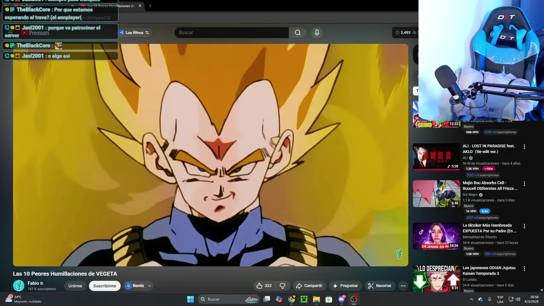Click the taskbar Buscar search box
544x306 pixels.
click(x=229, y=299)
